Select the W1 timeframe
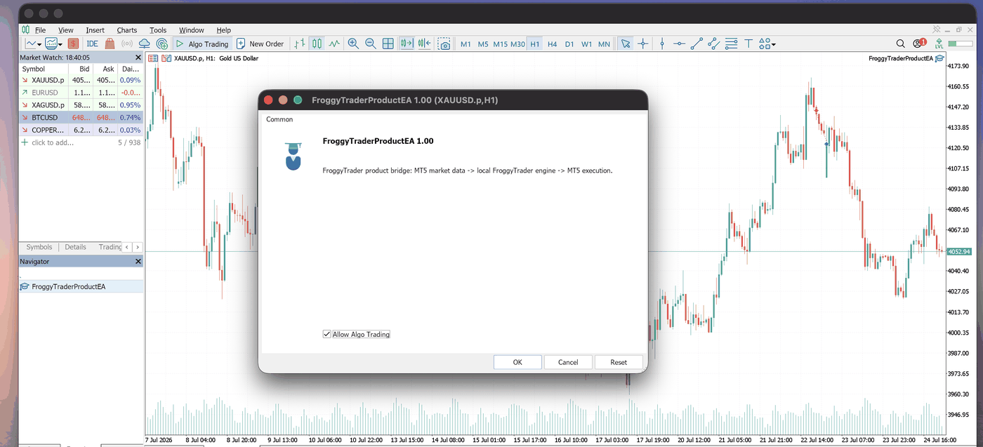The height and width of the screenshot is (447, 983). click(586, 44)
